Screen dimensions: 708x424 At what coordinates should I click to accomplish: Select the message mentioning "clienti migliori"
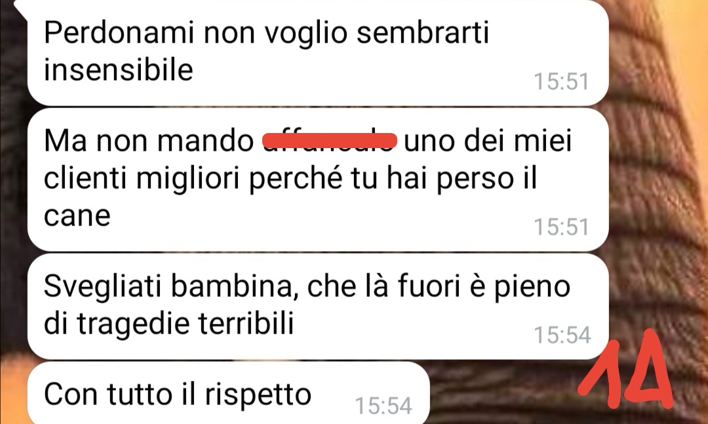click(x=318, y=180)
